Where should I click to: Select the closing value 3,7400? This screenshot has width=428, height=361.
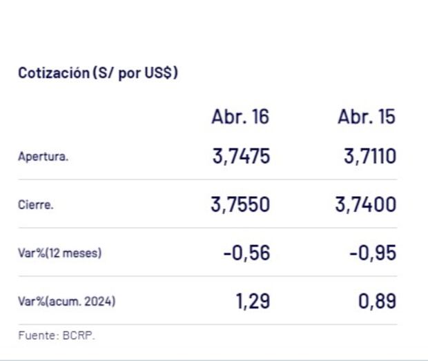[366, 205]
